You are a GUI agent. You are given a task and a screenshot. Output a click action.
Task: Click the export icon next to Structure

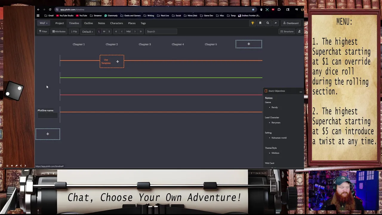point(299,31)
